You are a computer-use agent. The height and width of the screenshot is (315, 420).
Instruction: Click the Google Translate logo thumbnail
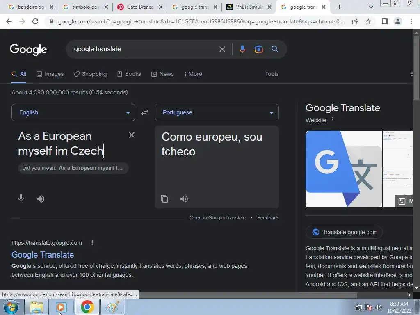[344, 169]
